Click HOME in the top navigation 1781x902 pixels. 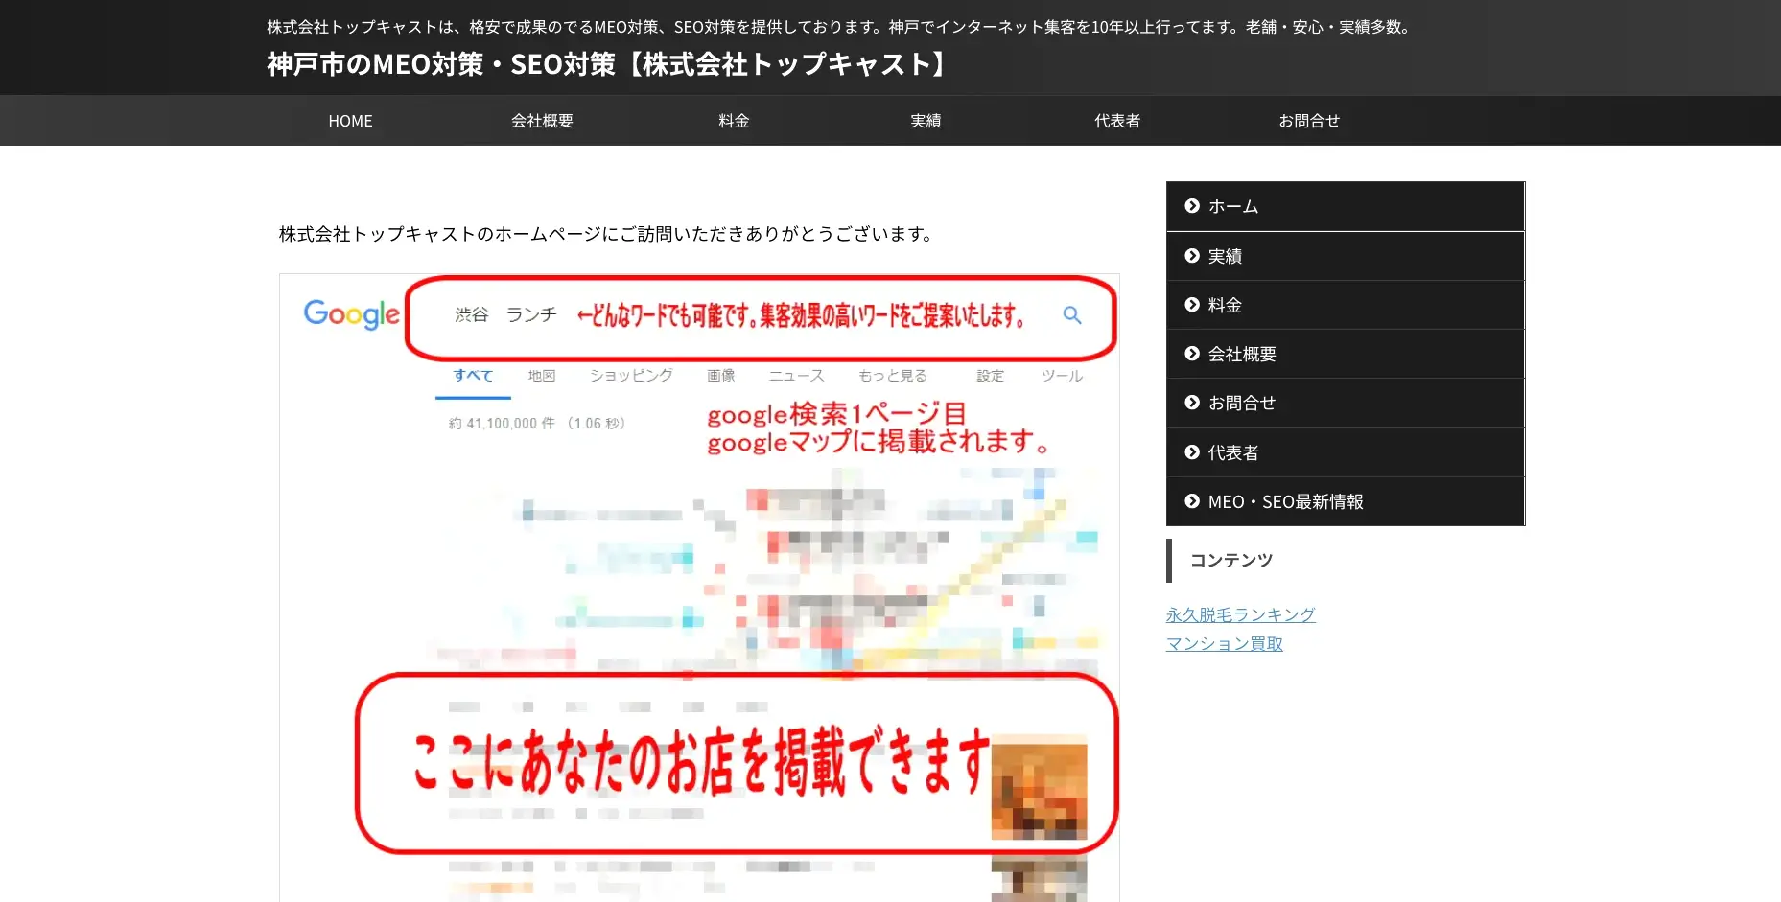350,120
